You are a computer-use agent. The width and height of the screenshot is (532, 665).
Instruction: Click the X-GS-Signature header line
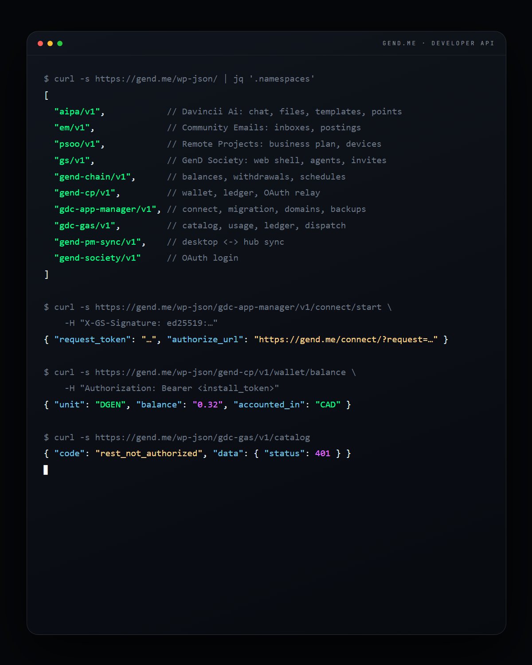coord(141,323)
